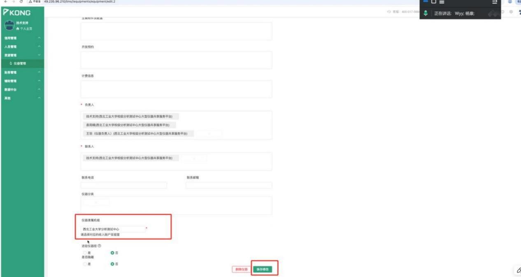Click the collapse arrow icon on meeting bar
This screenshot has width=521, height=277.
pos(495,2)
